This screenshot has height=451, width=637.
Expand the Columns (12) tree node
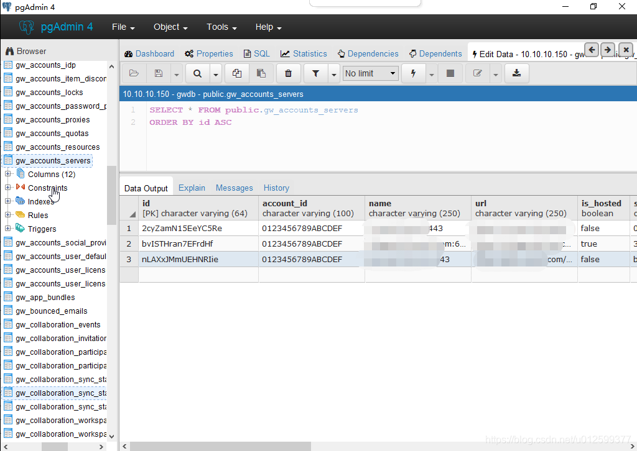(7, 174)
